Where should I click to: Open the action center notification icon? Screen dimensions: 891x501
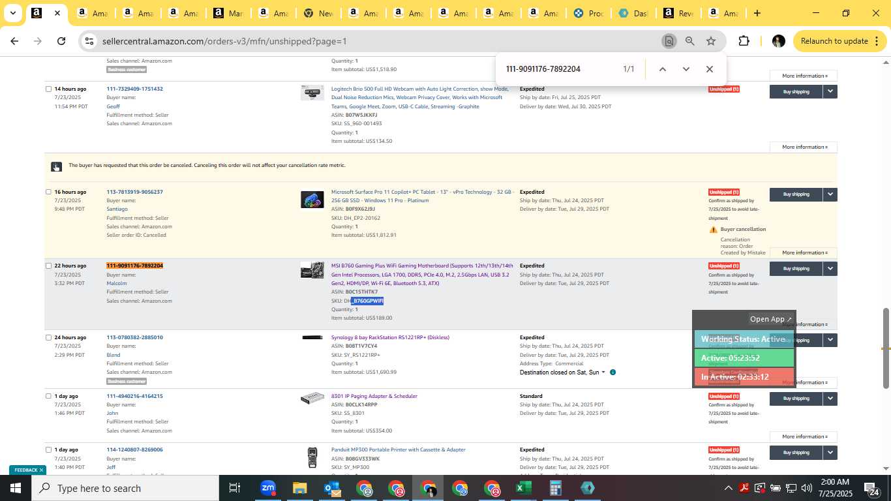click(871, 488)
